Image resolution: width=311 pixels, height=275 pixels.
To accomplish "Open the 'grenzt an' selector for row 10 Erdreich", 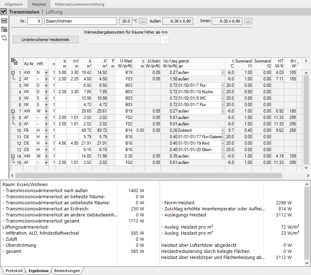I will [223, 130].
